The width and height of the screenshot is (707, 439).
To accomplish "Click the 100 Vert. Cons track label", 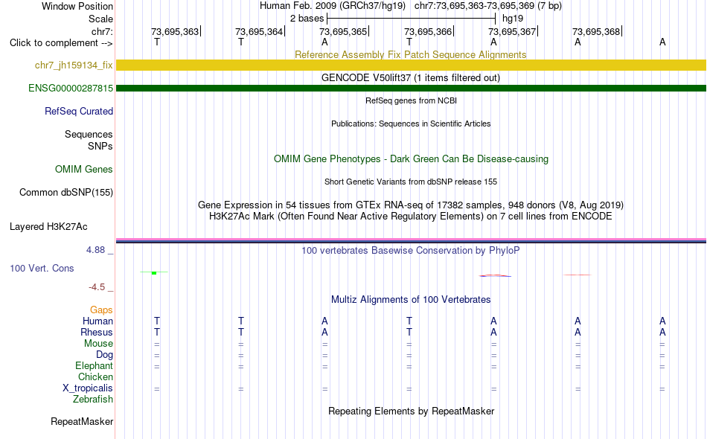I will [42, 268].
